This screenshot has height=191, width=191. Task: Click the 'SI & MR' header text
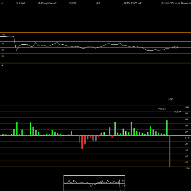coord(20,3)
